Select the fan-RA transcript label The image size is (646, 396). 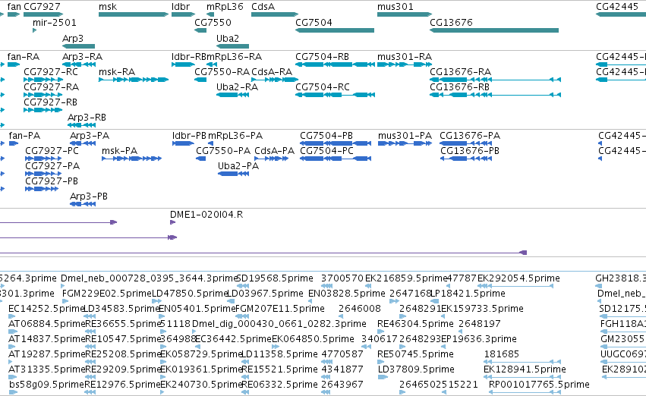click(24, 57)
